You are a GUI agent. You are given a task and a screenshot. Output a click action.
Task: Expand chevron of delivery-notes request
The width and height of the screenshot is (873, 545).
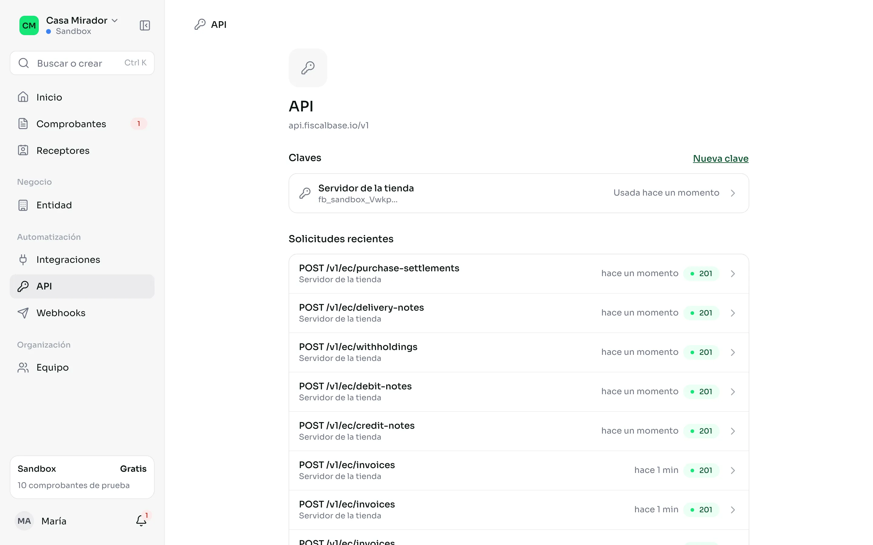coord(733,313)
